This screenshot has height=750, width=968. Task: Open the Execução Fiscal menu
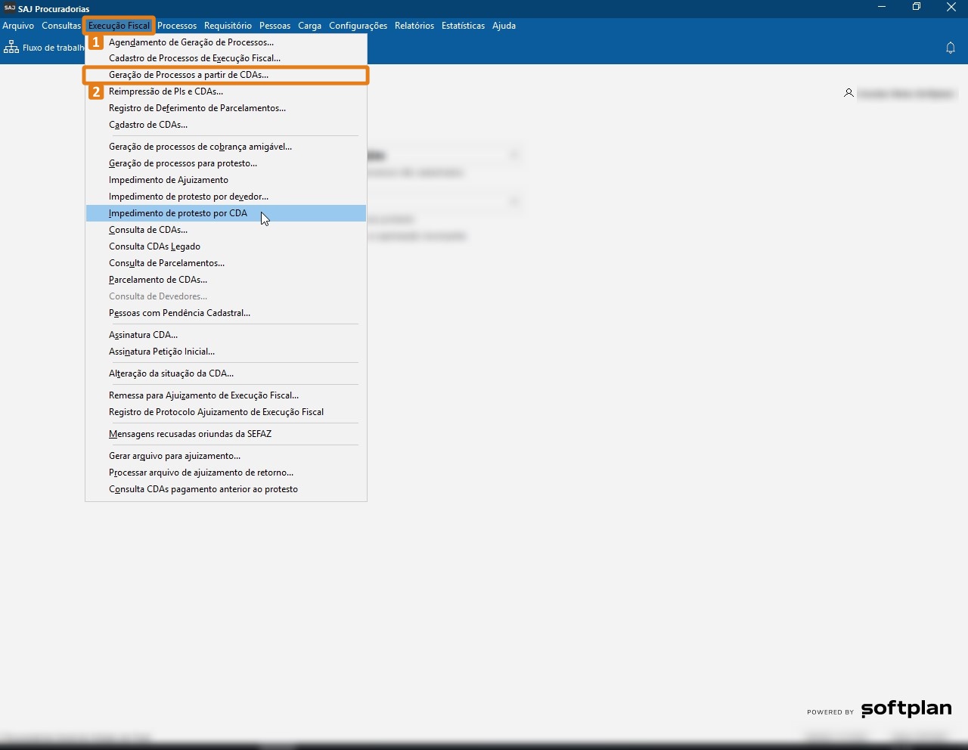119,26
